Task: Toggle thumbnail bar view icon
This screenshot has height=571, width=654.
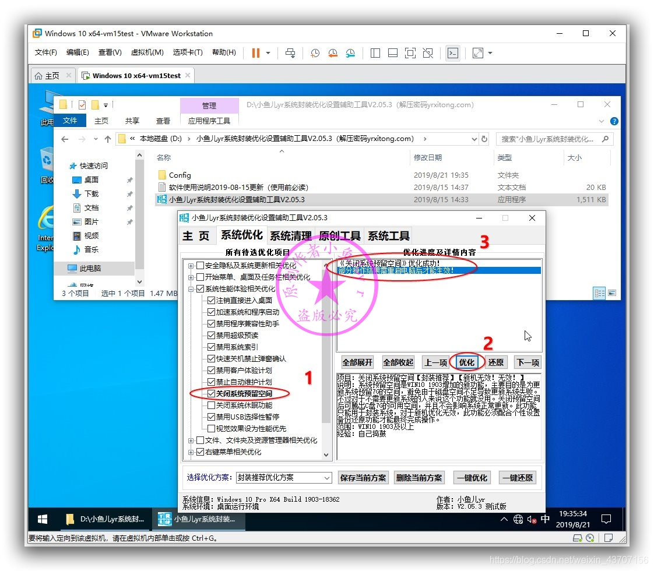Action: (x=392, y=53)
